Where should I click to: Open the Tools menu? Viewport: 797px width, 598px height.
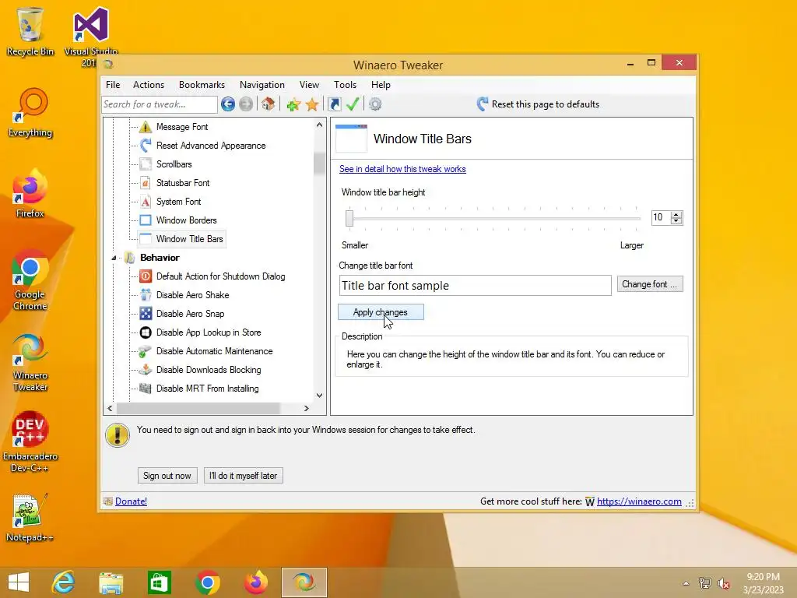point(345,85)
